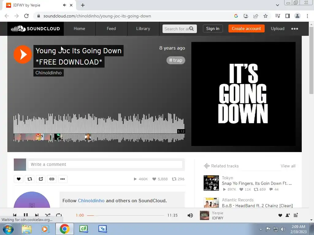Toggle shuffle in the bottom player
314x235 pixels.
click(x=48, y=215)
